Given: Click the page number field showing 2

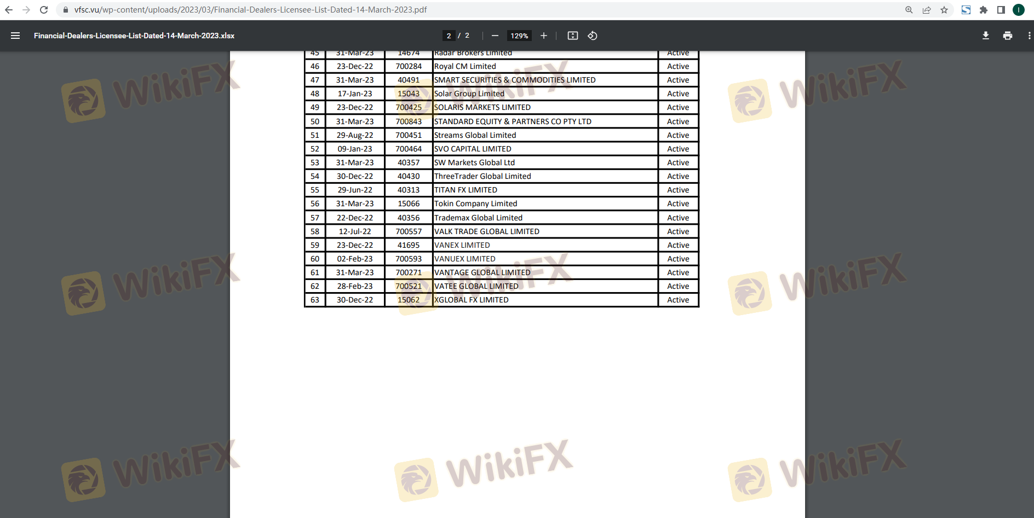Looking at the screenshot, I should (449, 36).
